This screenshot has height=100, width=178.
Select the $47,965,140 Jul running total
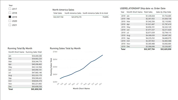(37, 72)
